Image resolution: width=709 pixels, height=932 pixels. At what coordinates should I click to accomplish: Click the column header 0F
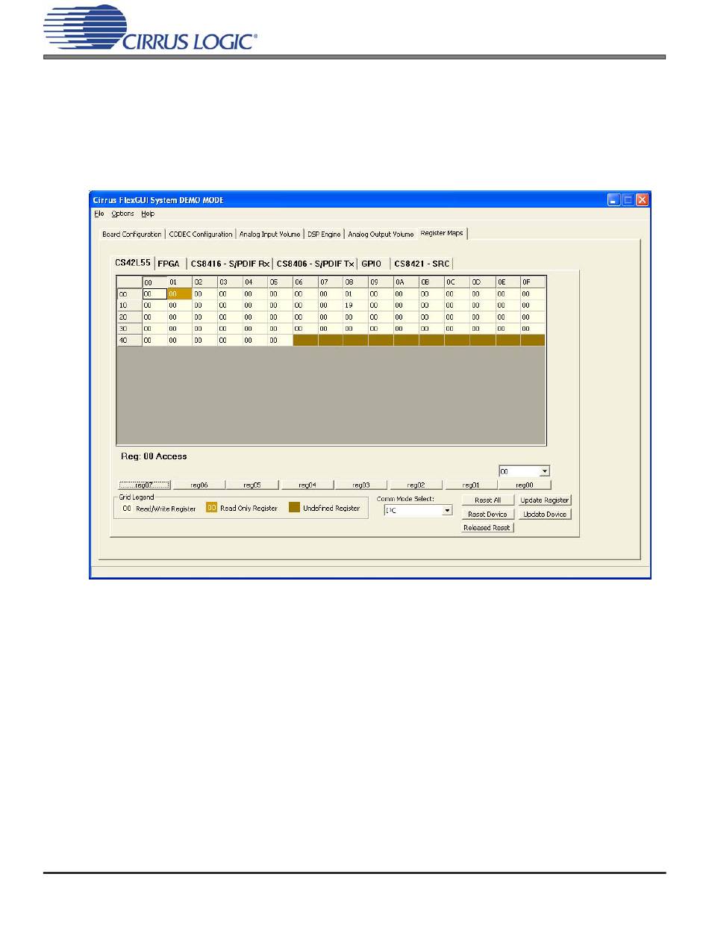coord(533,282)
